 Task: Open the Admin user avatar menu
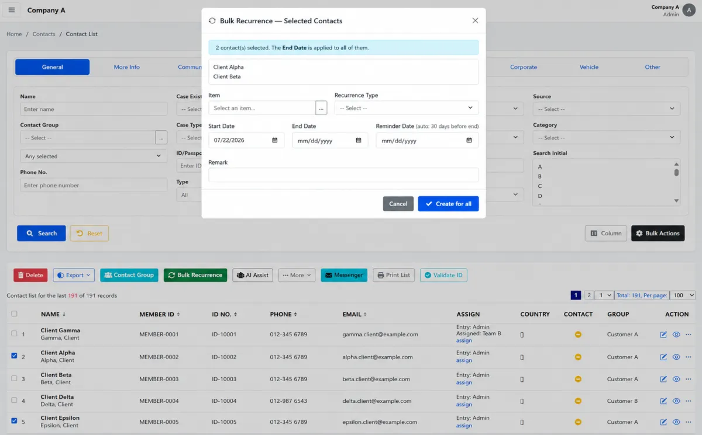pyautogui.click(x=690, y=11)
